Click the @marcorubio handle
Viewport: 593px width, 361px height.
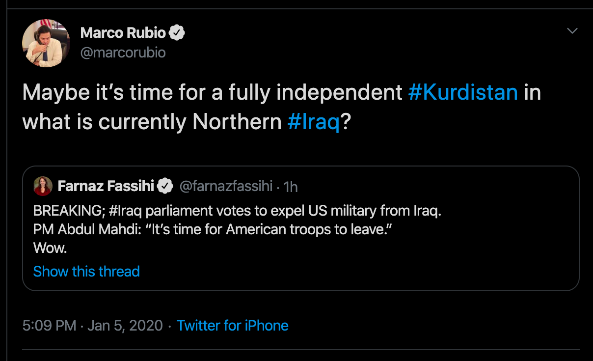coord(123,53)
